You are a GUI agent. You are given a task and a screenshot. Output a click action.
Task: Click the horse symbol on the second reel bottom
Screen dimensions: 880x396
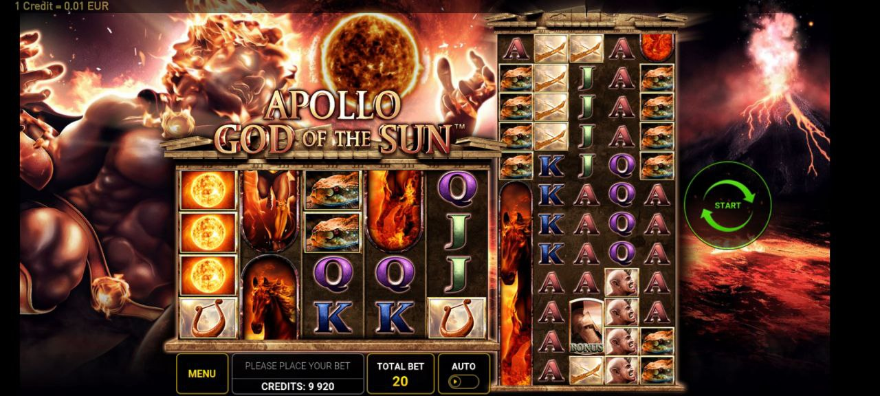[x=269, y=297]
